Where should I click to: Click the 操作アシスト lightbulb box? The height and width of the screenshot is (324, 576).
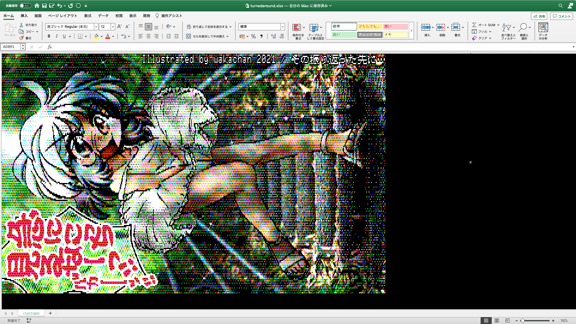(x=169, y=16)
